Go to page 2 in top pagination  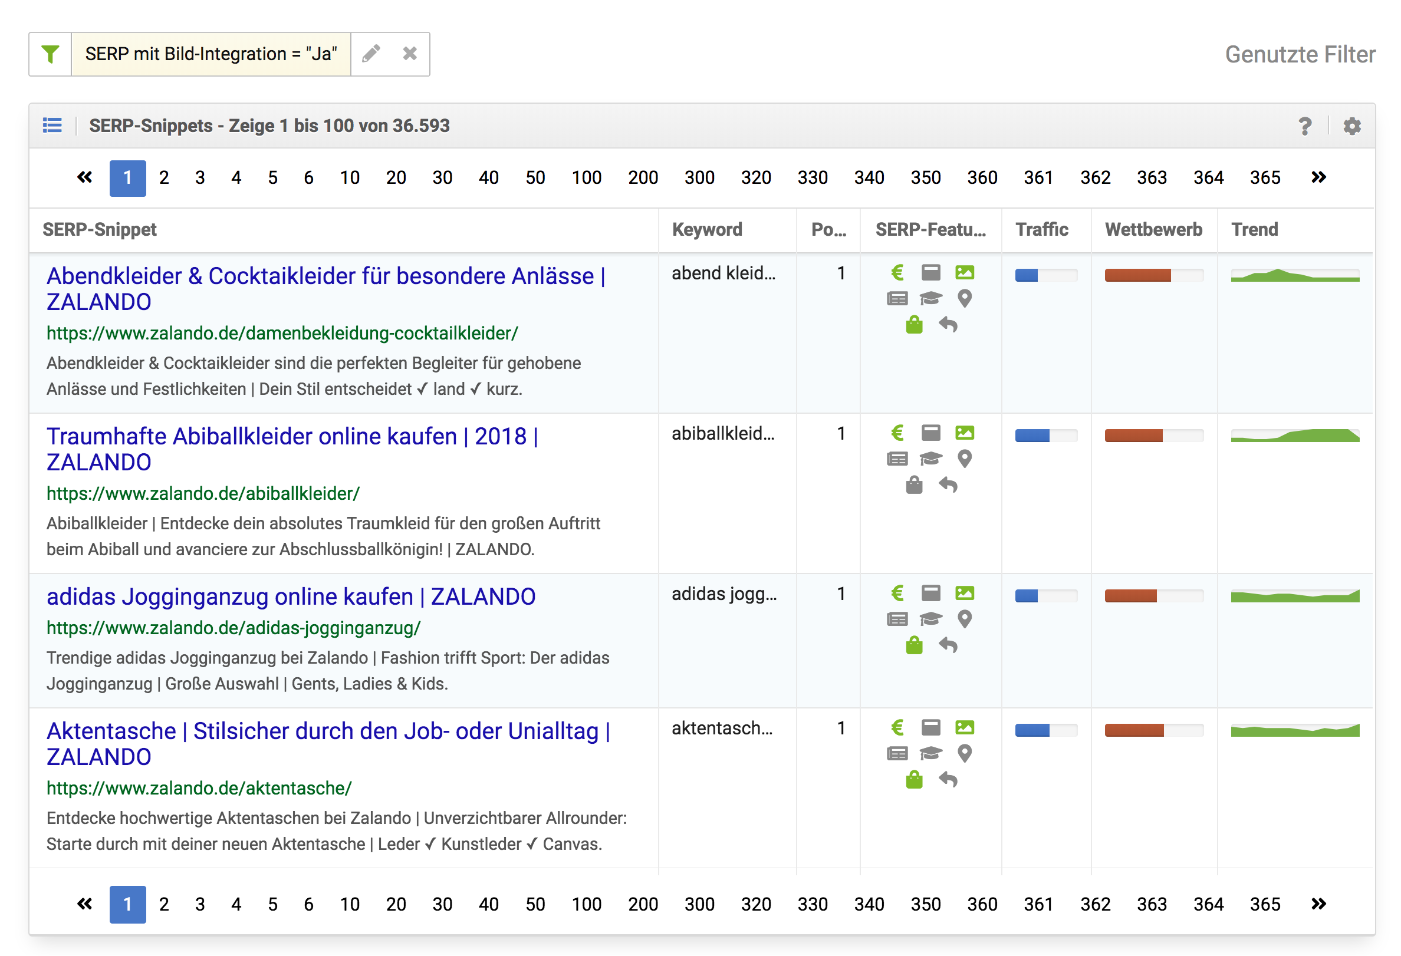click(x=163, y=178)
